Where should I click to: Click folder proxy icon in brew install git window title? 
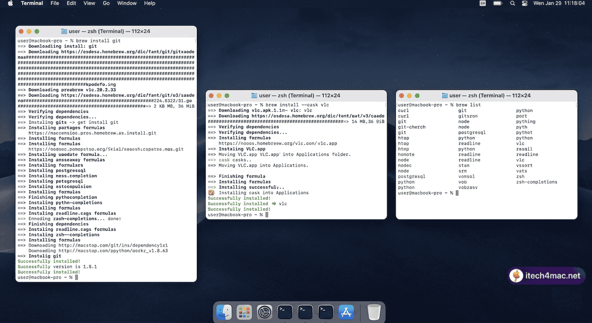click(64, 31)
